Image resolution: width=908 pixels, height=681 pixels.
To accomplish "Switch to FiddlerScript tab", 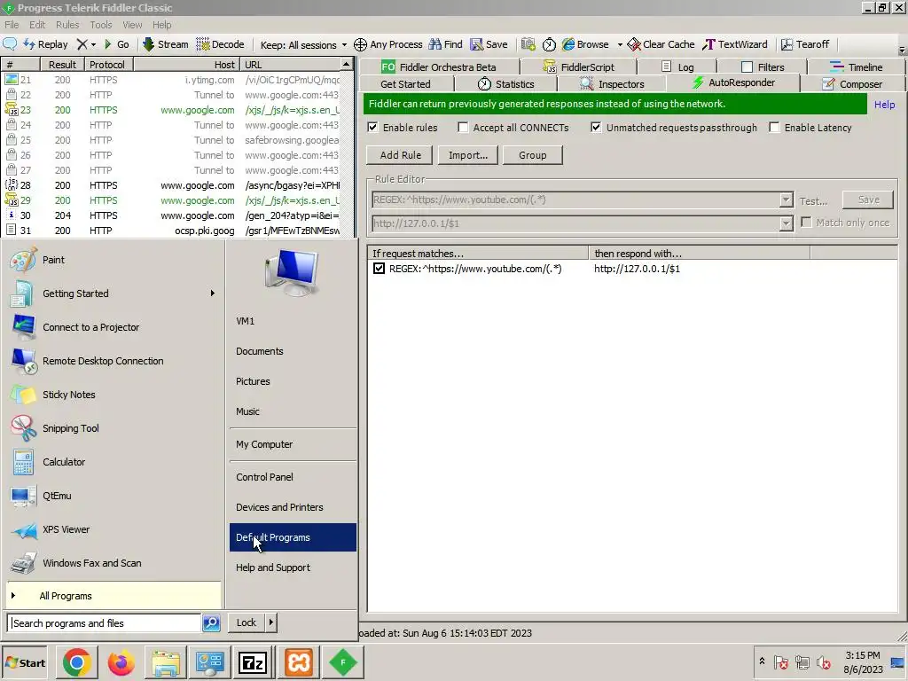I will [578, 67].
